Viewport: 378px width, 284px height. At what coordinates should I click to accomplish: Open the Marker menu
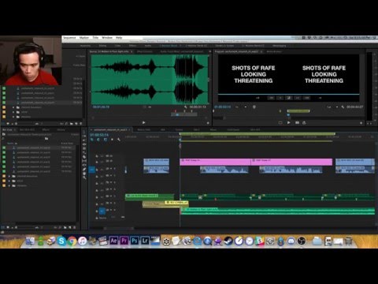[x=84, y=38]
